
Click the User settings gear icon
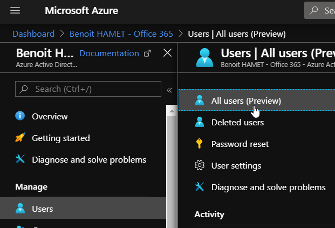pyautogui.click(x=200, y=166)
